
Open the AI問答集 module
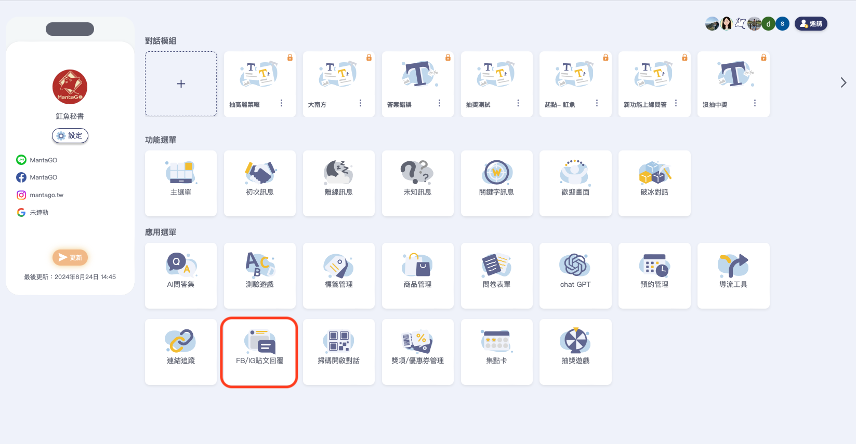(180, 275)
